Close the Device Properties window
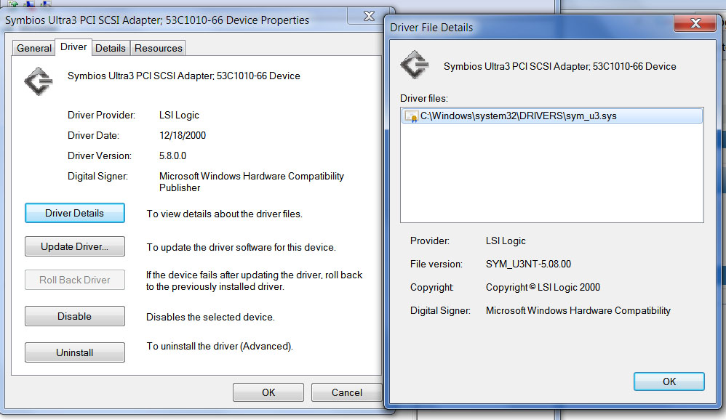The height and width of the screenshot is (420, 726). point(369,16)
